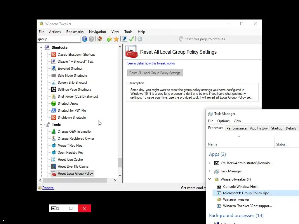
Task: Click the 7z icon in the minimized window bar
Action: pos(54,208)
